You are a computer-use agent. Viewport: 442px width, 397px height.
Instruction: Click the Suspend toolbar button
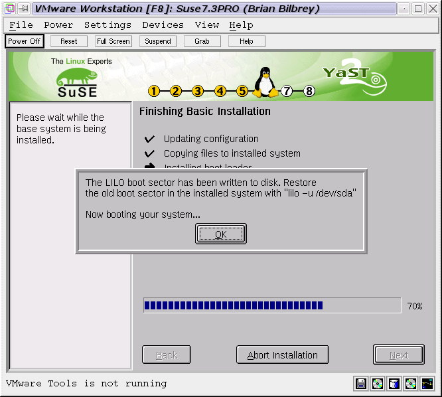pyautogui.click(x=158, y=41)
